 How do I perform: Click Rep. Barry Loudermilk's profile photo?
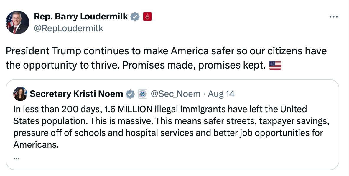pos(17,22)
